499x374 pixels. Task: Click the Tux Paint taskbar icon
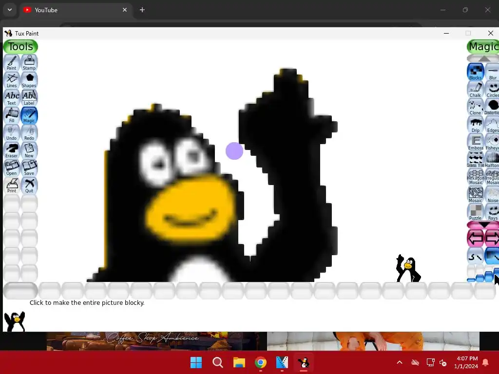(x=304, y=362)
